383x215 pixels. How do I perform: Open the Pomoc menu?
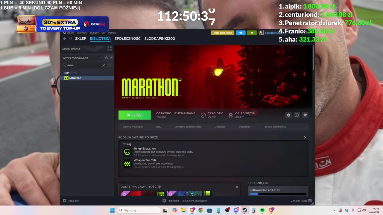(x=112, y=33)
